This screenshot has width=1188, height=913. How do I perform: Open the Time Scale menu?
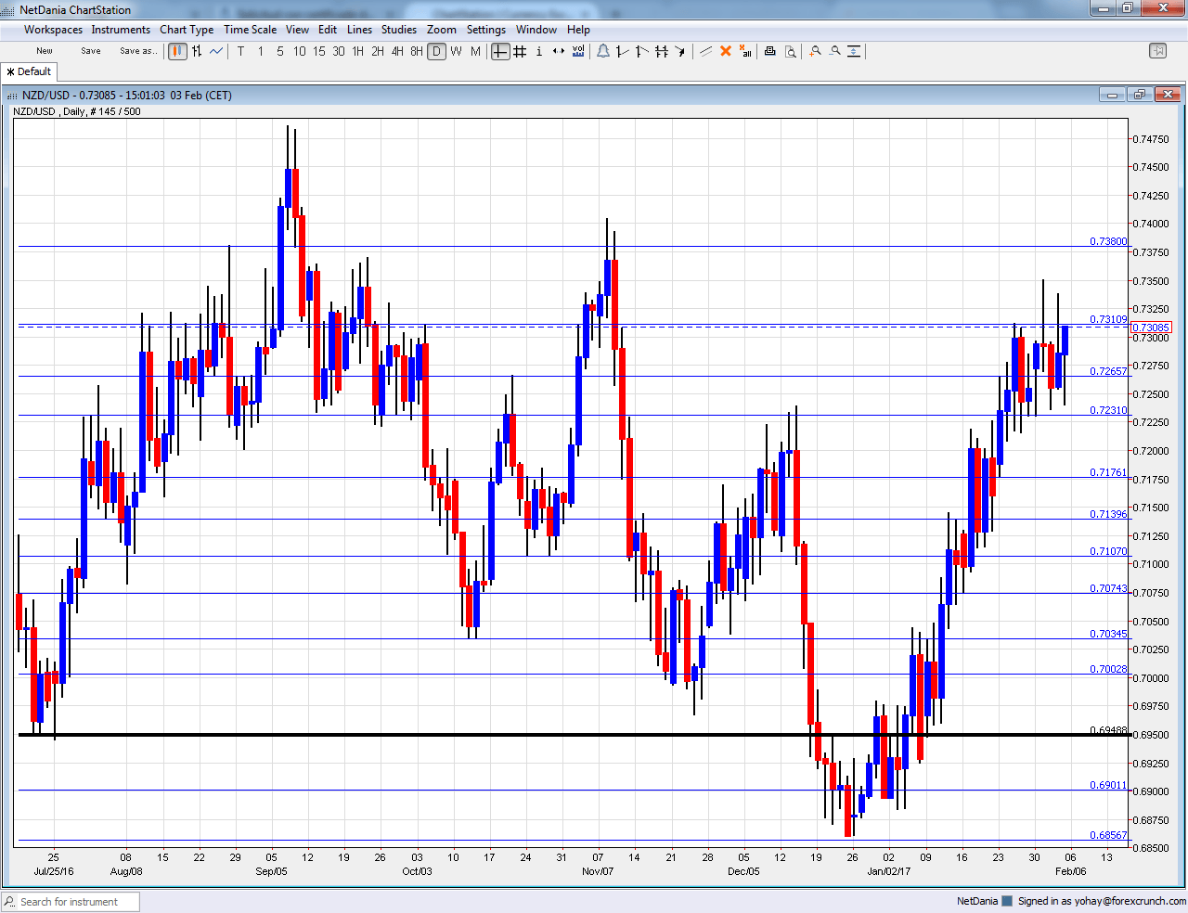(250, 30)
